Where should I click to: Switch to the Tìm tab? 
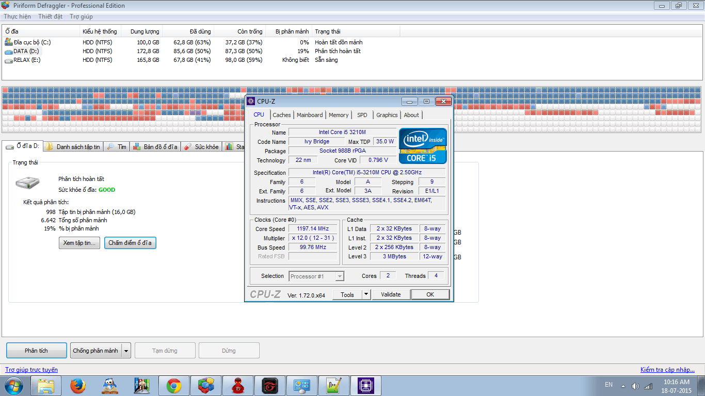click(x=117, y=147)
